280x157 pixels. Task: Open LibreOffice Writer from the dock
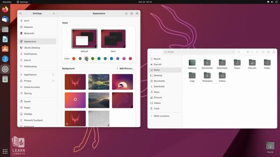pos(5,39)
